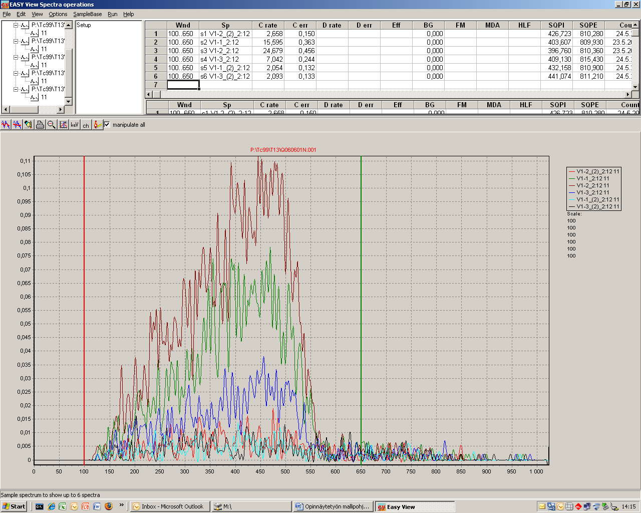Viewport: 641px width, 513px height.
Task: Open Internet Explorer from quick launch
Action: pos(51,506)
